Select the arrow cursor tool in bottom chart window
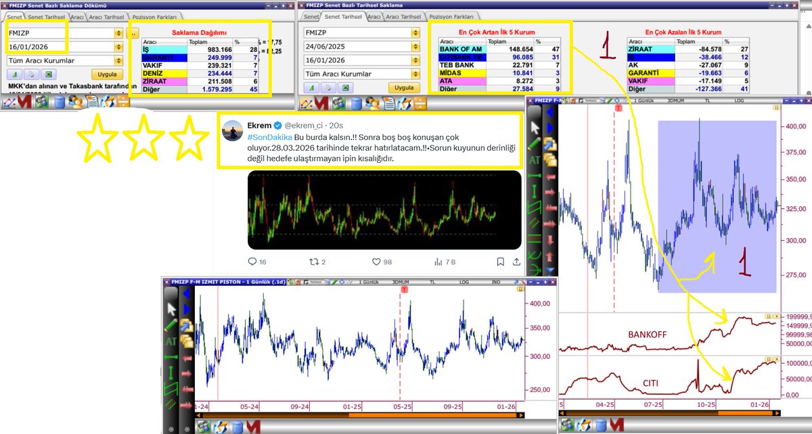The image size is (812, 434). [x=171, y=309]
